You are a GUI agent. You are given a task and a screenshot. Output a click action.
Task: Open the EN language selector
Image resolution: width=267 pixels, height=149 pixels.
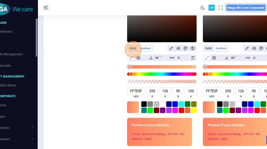pyautogui.click(x=212, y=8)
